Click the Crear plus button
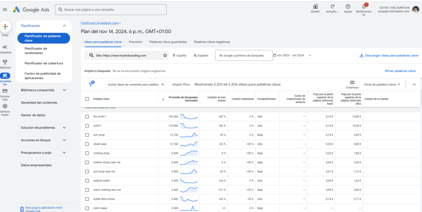 point(5,27)
